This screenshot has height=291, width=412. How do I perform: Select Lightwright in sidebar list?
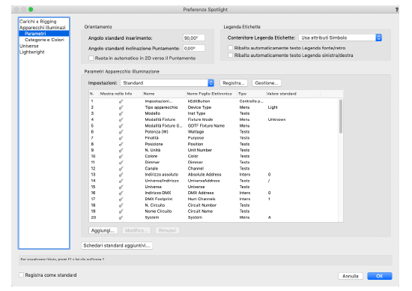coord(31,52)
